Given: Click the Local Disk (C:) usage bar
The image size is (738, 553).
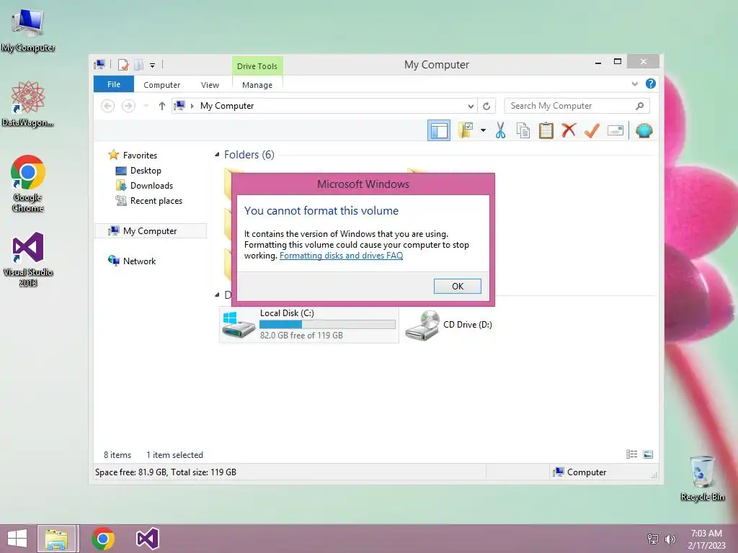Looking at the screenshot, I should pos(327,325).
